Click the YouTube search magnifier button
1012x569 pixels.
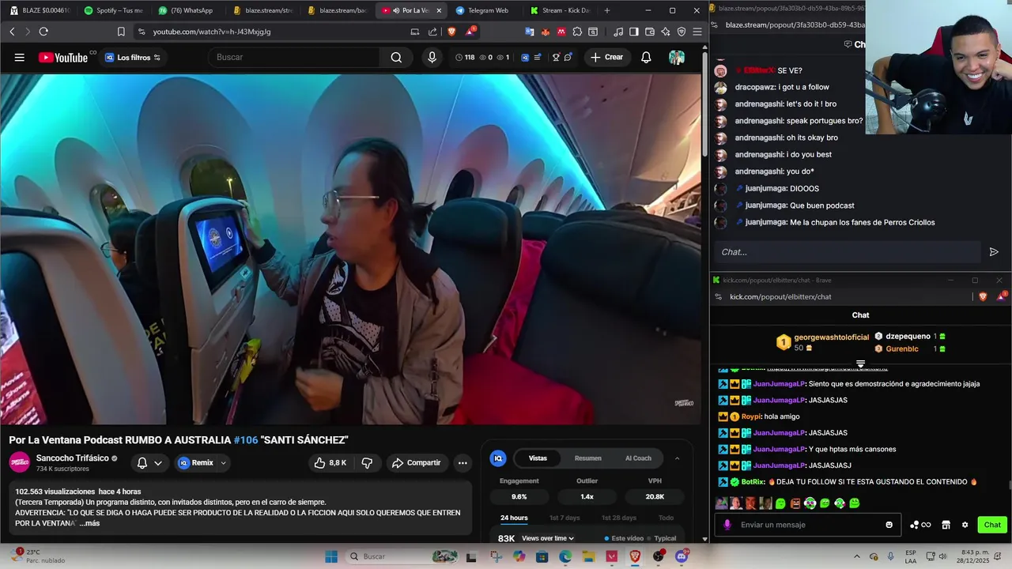coord(396,58)
